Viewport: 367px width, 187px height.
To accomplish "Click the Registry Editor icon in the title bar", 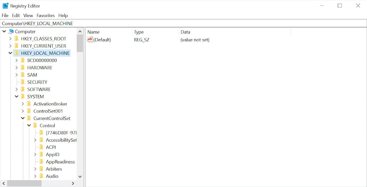I will coord(5,5).
